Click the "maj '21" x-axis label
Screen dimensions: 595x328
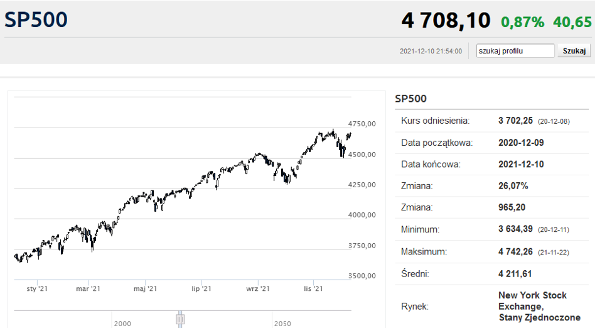pos(144,288)
